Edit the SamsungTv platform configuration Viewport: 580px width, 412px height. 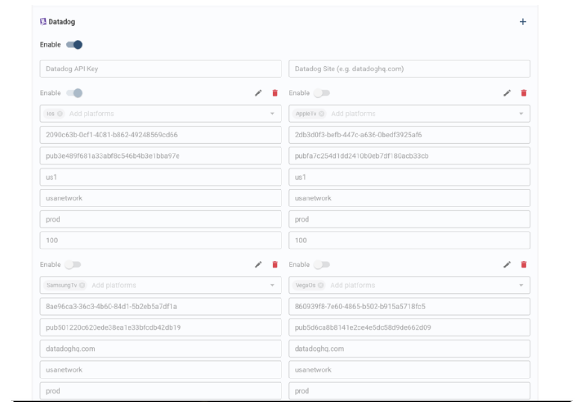click(258, 265)
